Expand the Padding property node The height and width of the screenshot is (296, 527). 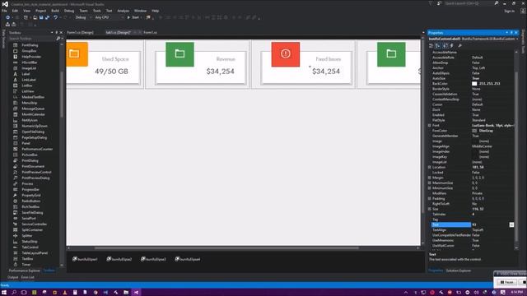430,198
